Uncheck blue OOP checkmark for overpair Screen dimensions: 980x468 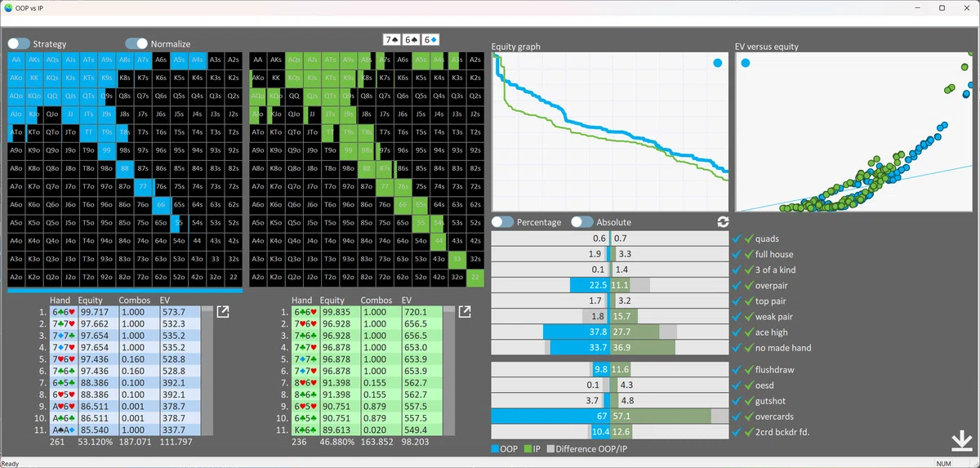pos(737,285)
